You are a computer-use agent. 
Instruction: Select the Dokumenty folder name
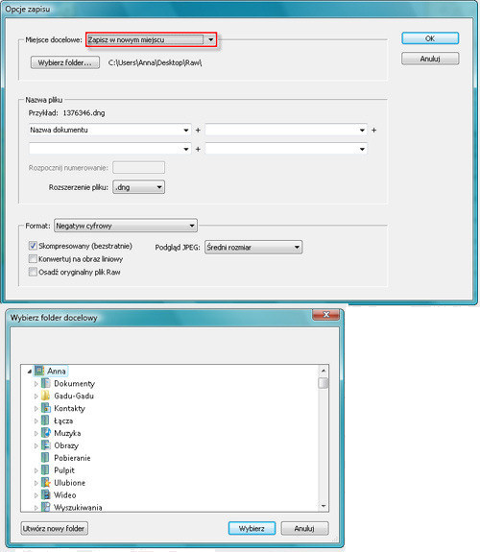tap(74, 383)
